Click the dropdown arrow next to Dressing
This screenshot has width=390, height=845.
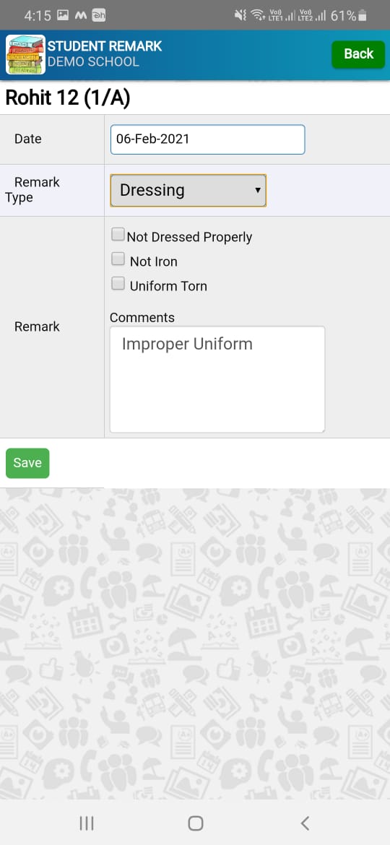(258, 190)
